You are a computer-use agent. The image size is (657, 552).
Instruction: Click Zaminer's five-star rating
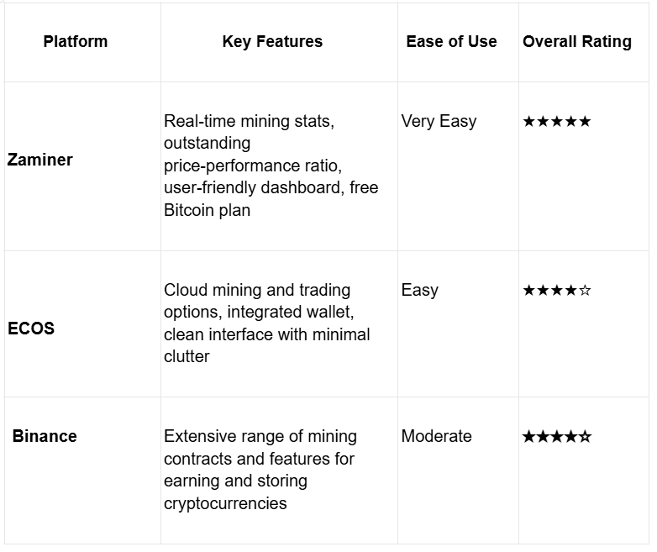pos(556,122)
